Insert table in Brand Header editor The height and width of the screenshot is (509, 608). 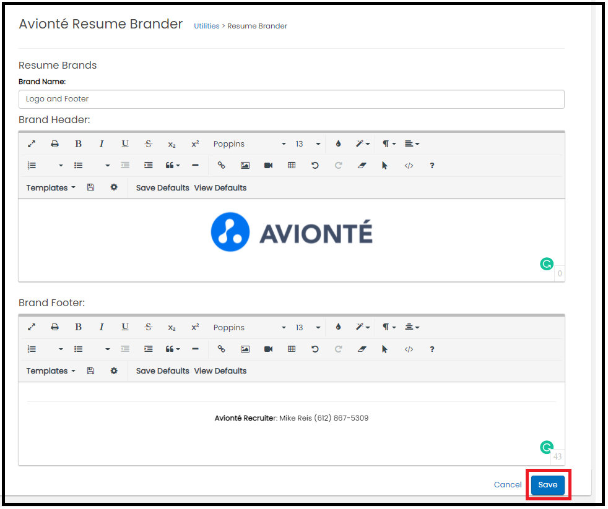pos(292,165)
